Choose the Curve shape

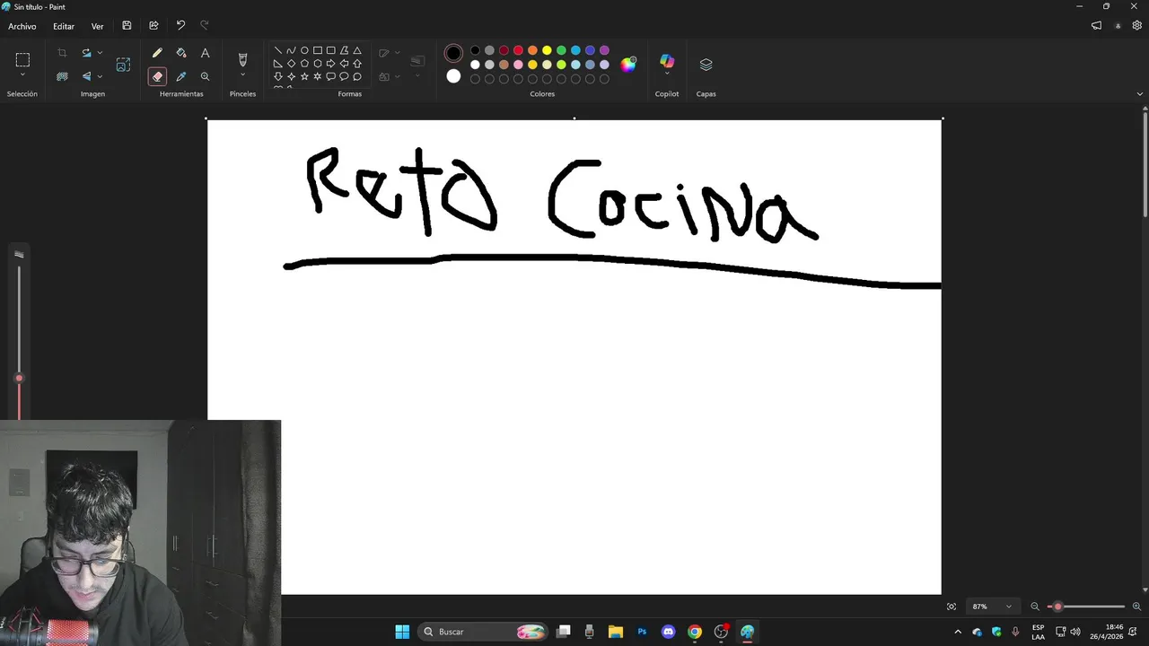[291, 50]
